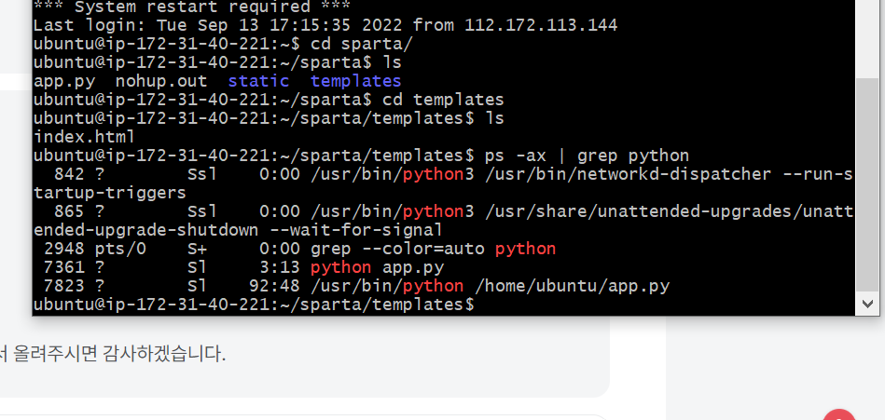Click the /home/ubuntu/app.py process path
885x420 pixels.
click(572, 286)
